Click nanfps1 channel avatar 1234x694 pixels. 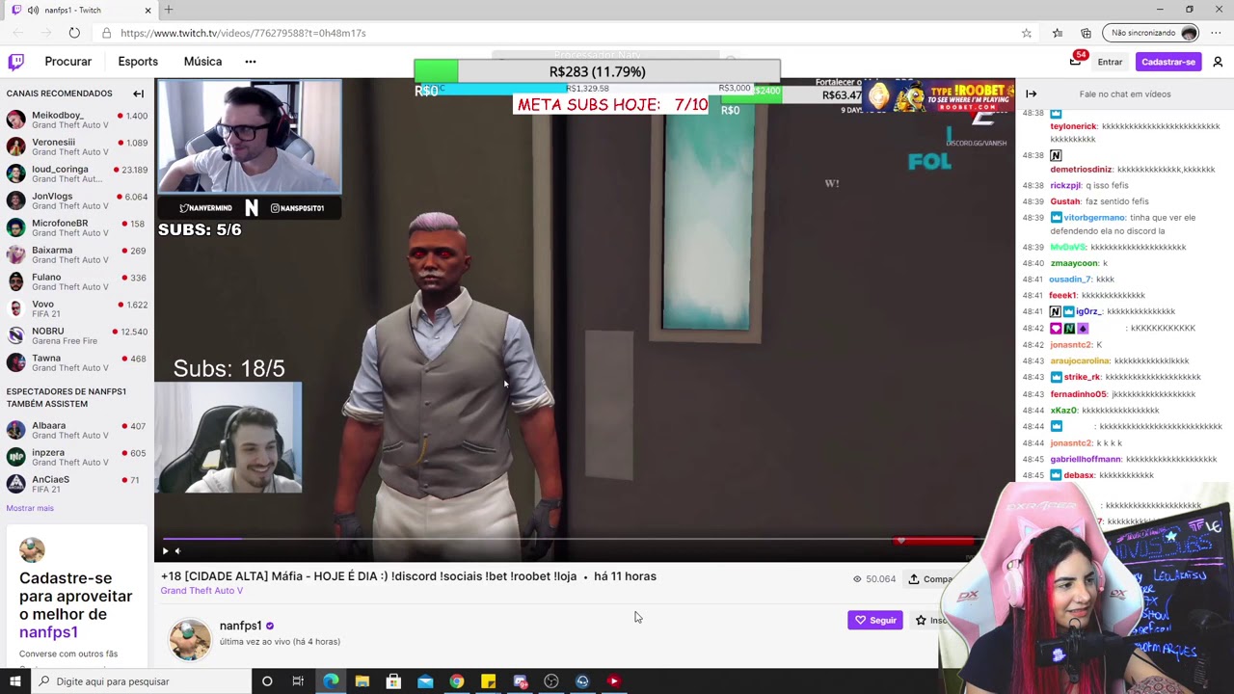(x=190, y=639)
